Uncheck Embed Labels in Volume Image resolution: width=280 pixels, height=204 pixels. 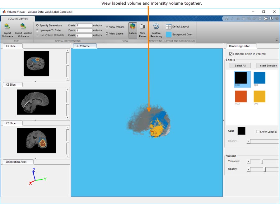(231, 54)
